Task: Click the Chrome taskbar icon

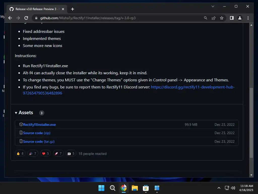Action: click(123, 188)
